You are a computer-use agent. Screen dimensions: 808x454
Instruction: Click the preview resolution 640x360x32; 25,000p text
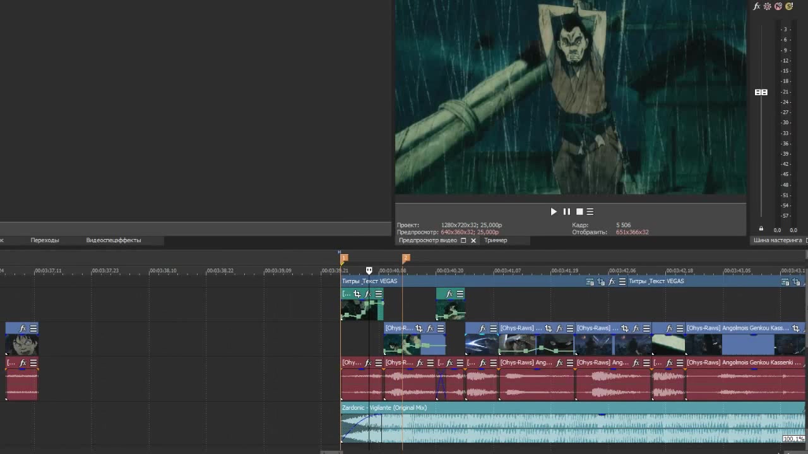click(x=470, y=232)
